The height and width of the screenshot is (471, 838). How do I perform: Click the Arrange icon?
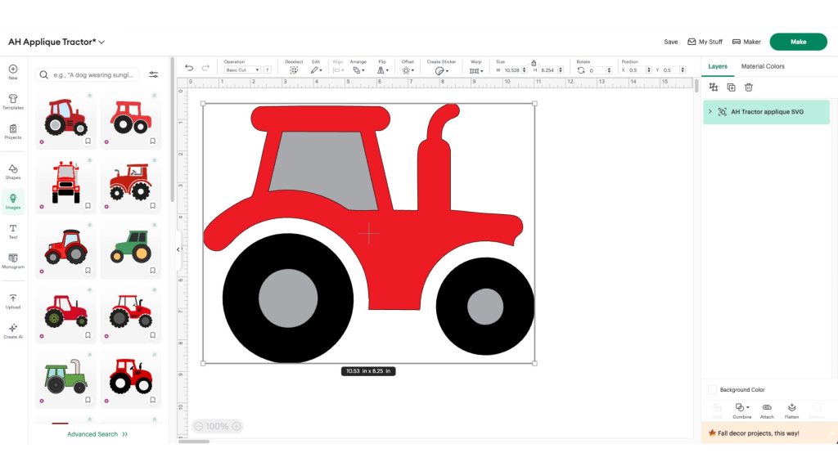(358, 69)
